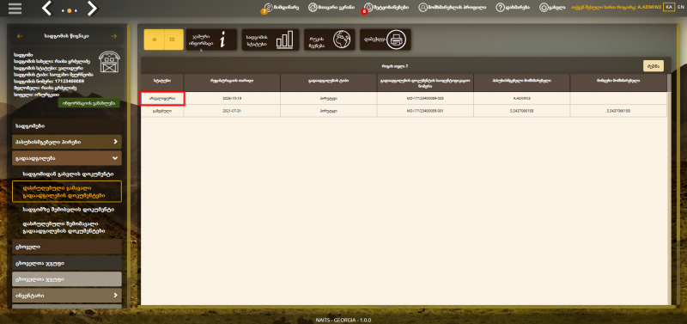Open outgoing holding movement document item
This screenshot has width=687, height=324.
click(68, 174)
